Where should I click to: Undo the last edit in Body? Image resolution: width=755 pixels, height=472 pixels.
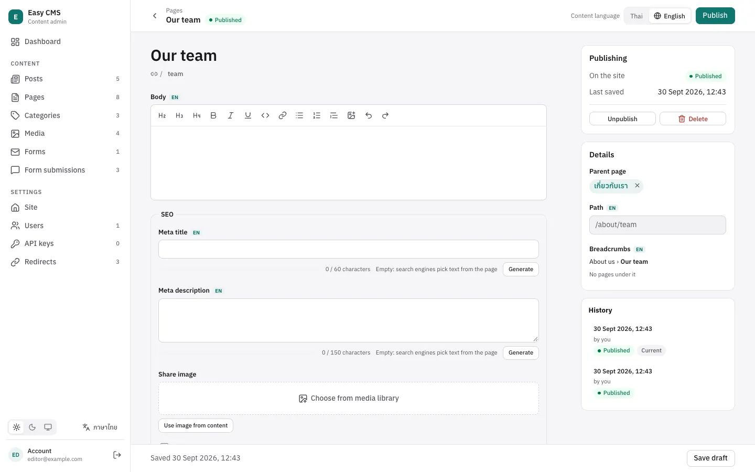click(x=369, y=115)
